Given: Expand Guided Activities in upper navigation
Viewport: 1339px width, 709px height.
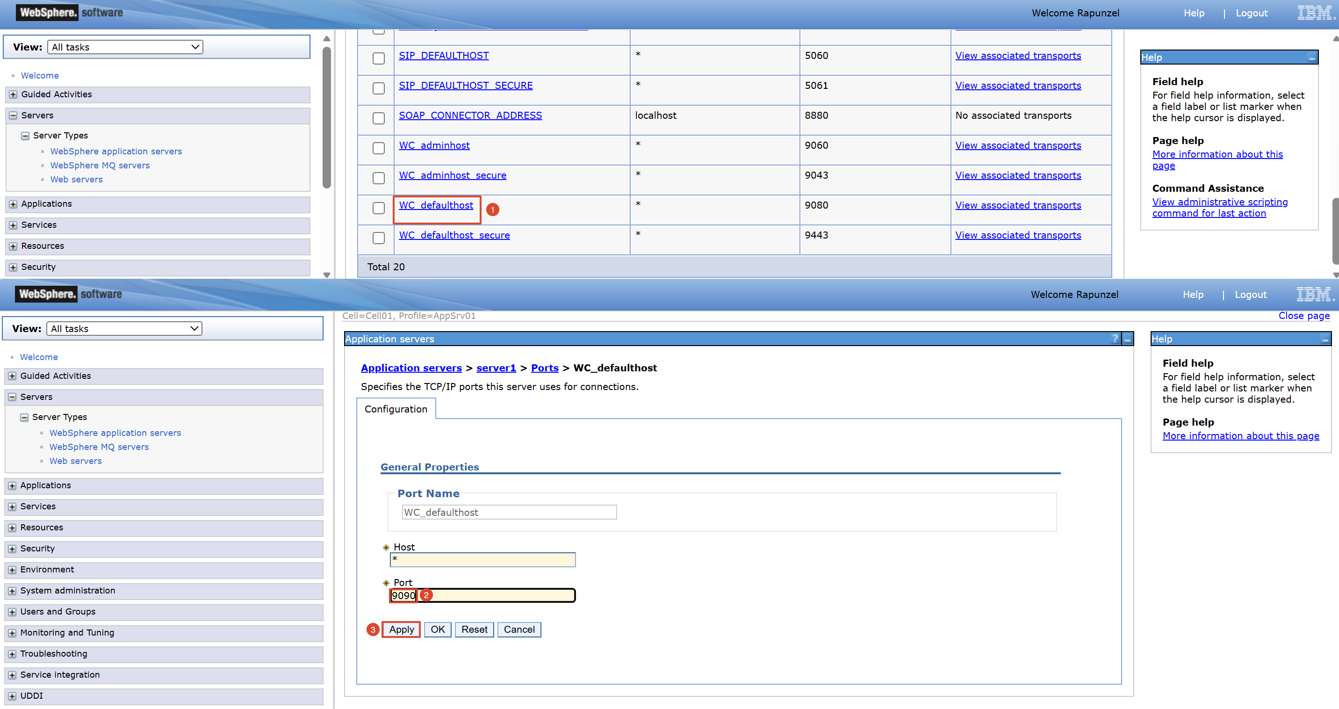Looking at the screenshot, I should pyautogui.click(x=13, y=94).
